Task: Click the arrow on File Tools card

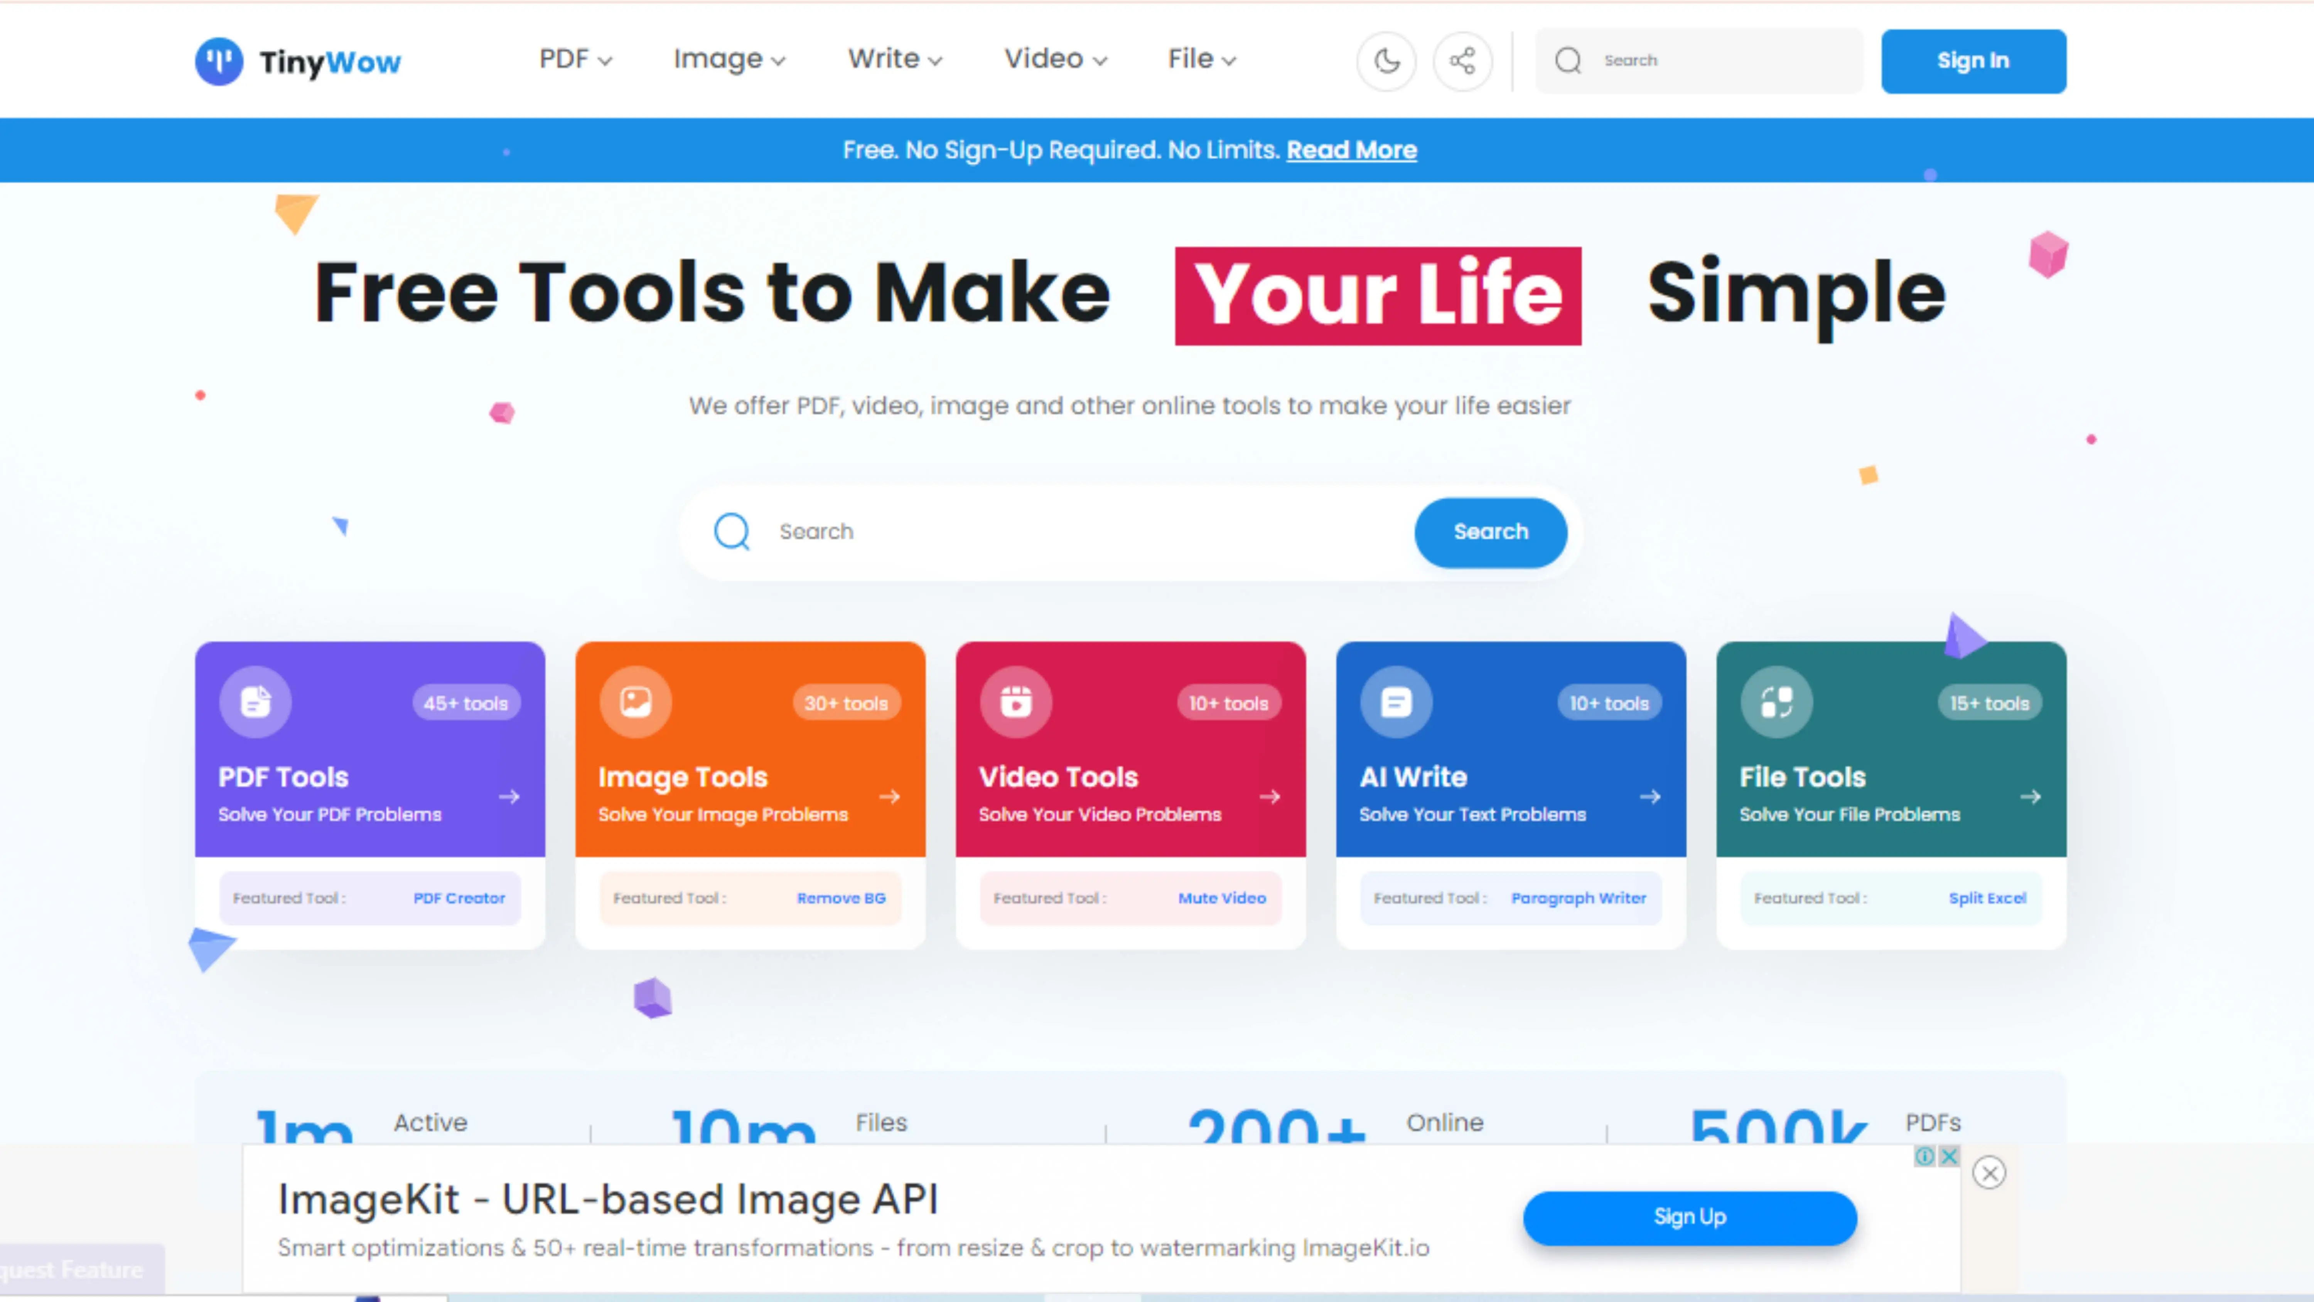Action: click(2030, 797)
